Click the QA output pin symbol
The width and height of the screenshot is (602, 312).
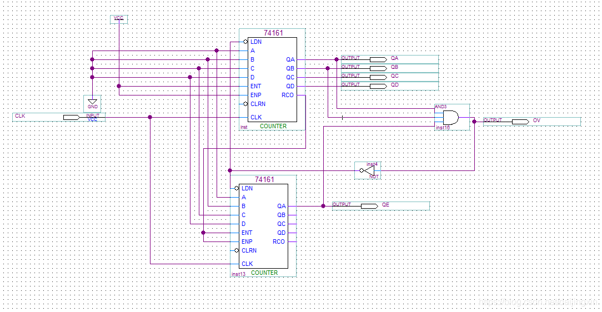point(378,59)
